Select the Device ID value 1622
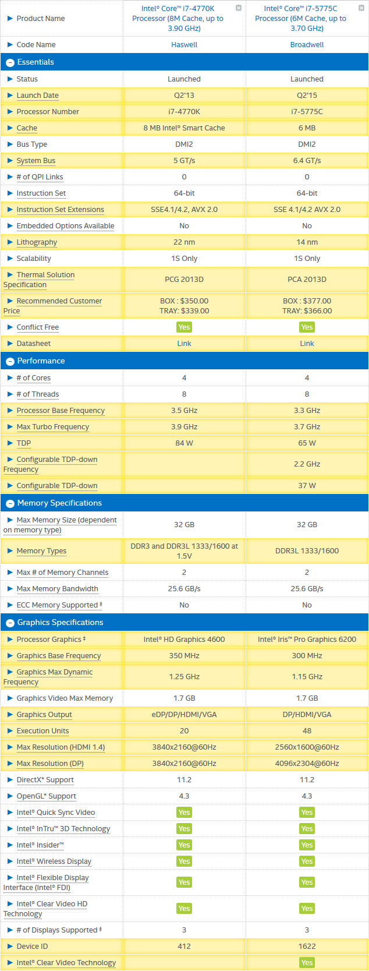 click(307, 947)
